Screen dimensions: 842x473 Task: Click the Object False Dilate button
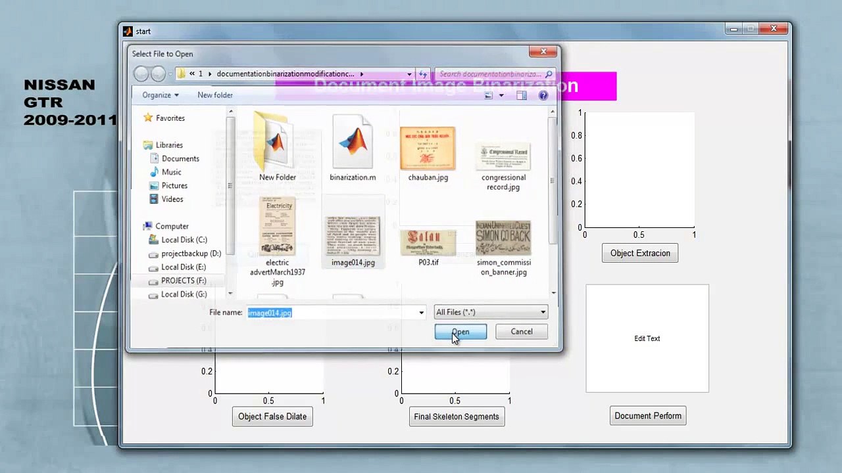(272, 417)
